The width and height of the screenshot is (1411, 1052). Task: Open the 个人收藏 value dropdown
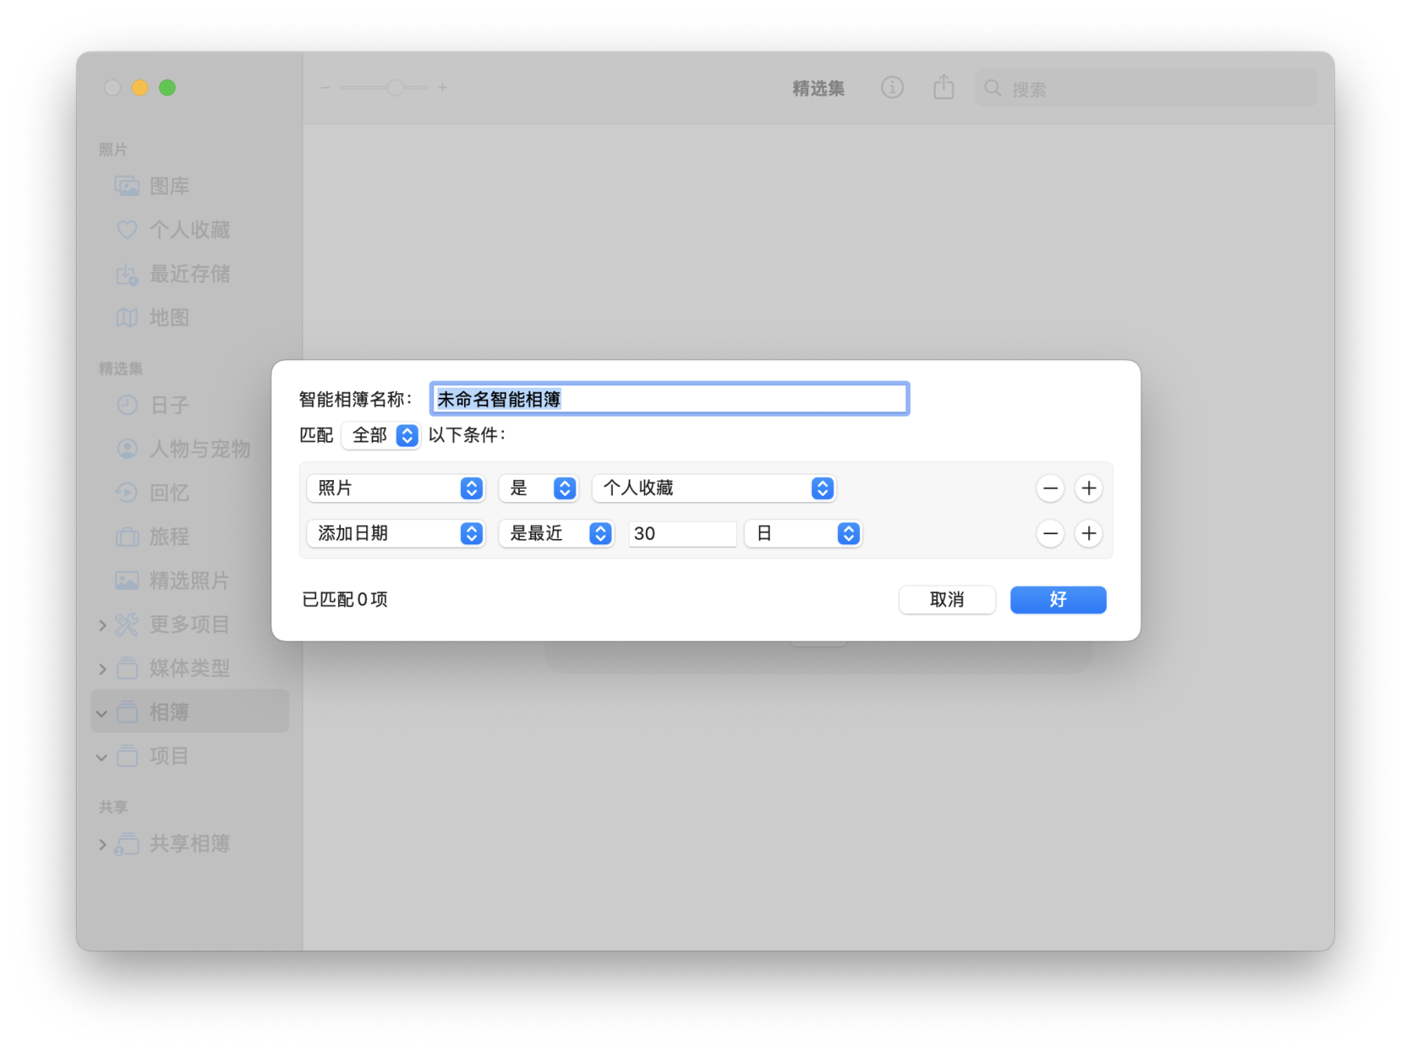(714, 488)
